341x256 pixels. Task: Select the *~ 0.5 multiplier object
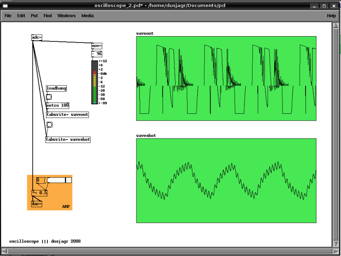pos(39,193)
